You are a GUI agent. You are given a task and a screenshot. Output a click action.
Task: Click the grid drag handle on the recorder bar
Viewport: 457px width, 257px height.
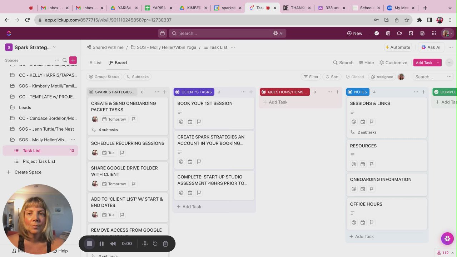click(x=145, y=244)
